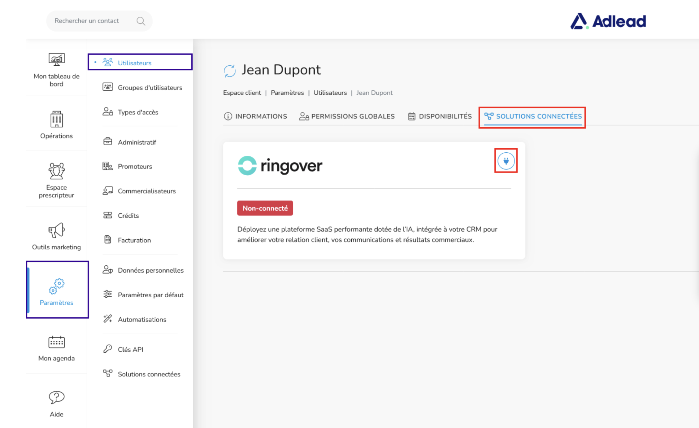Click the magnifier search icon

click(x=141, y=21)
